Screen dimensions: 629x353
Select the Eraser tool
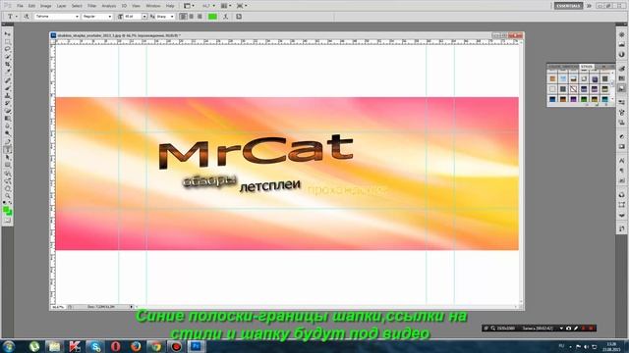click(8, 111)
